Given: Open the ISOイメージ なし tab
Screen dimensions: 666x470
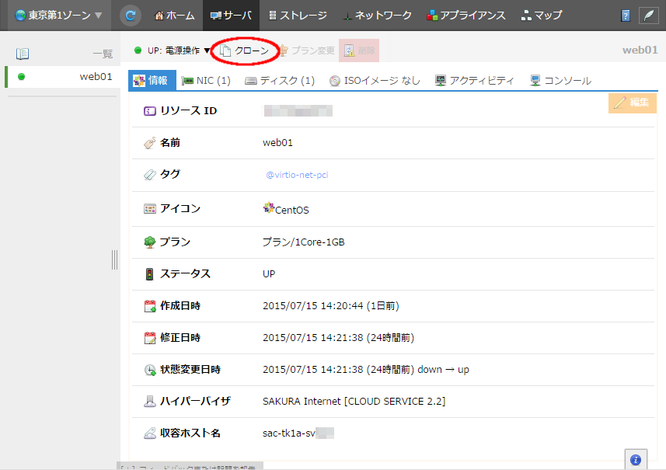Looking at the screenshot, I should pos(375,80).
